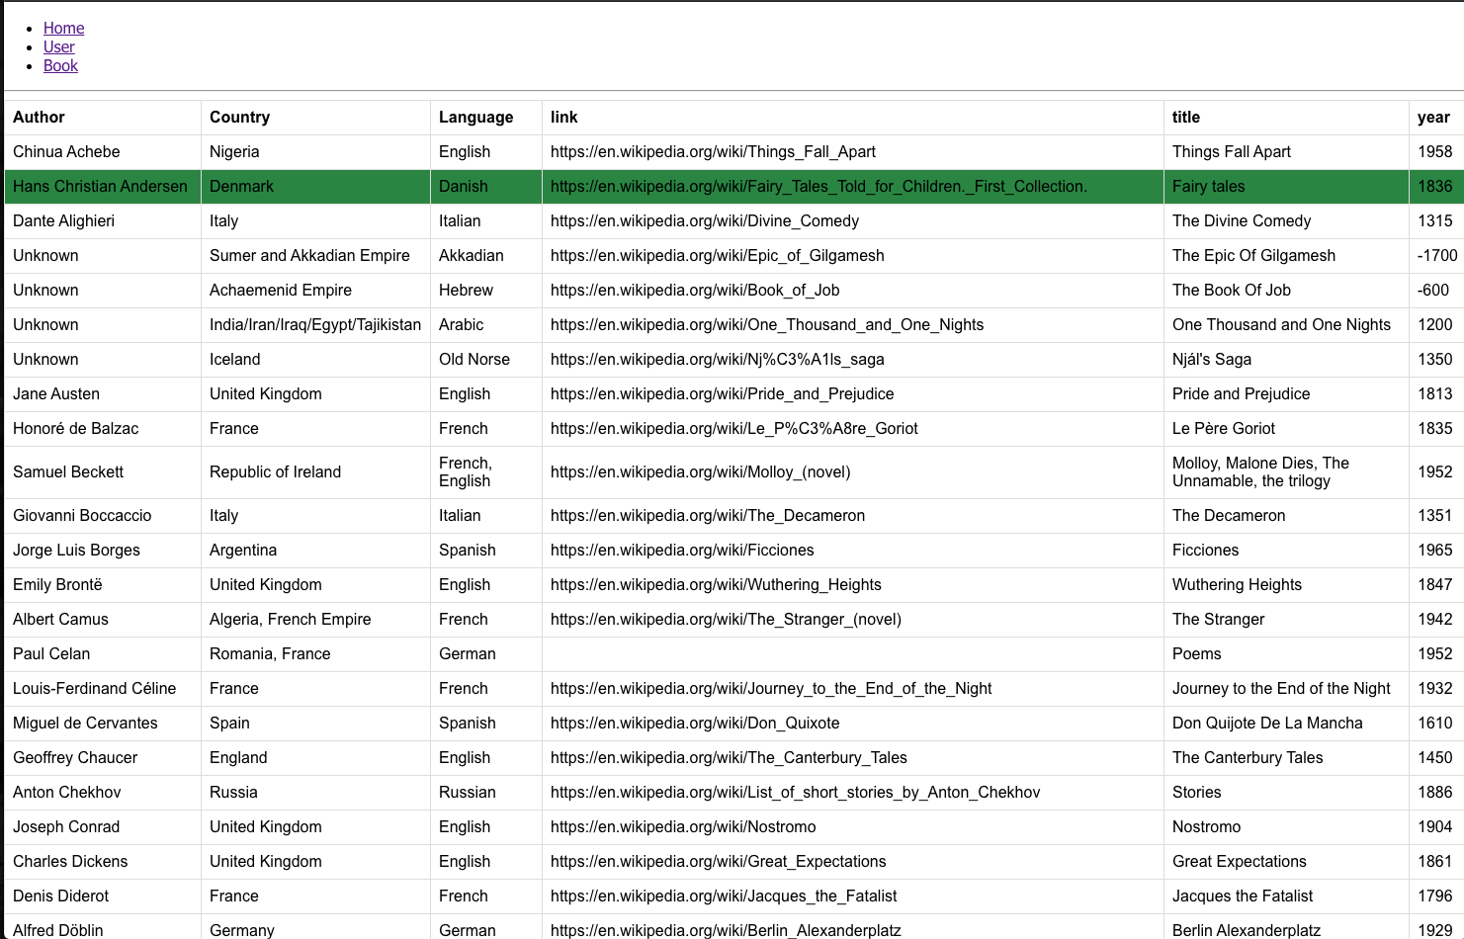Select the Pride_and_Prejudice Wikipedia URL
The image size is (1464, 939).
point(722,394)
